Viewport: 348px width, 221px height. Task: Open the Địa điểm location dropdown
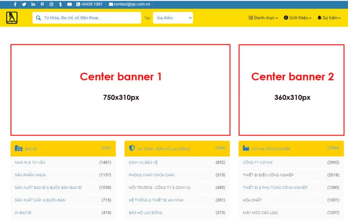(x=173, y=18)
